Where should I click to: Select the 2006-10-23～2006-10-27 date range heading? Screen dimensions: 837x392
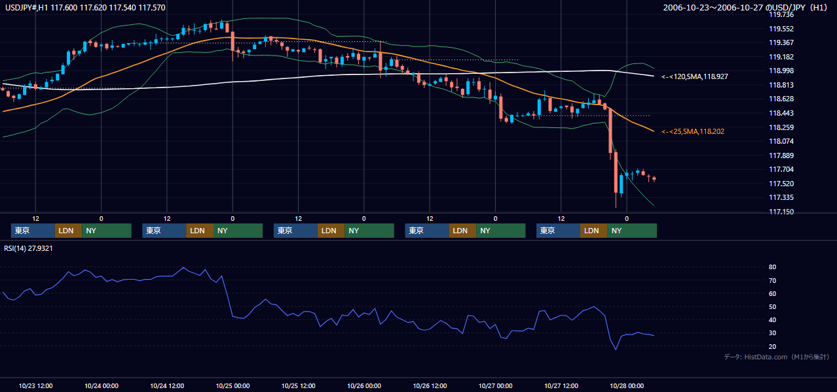[x=745, y=8]
